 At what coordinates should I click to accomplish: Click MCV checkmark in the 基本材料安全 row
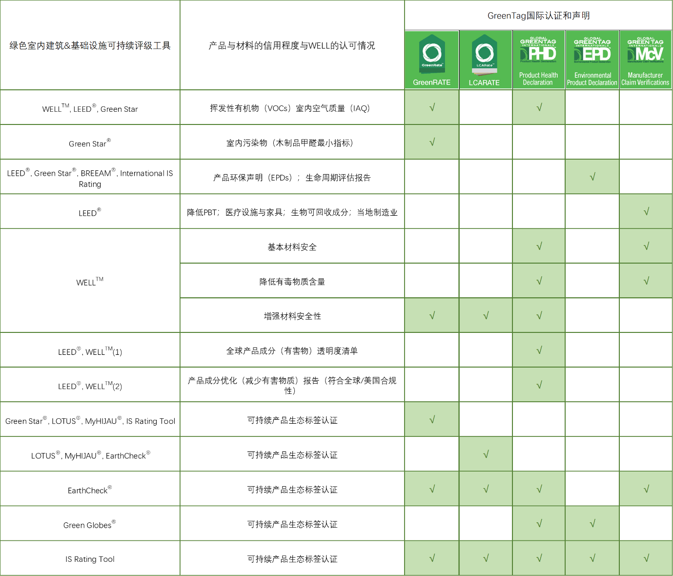tap(646, 246)
